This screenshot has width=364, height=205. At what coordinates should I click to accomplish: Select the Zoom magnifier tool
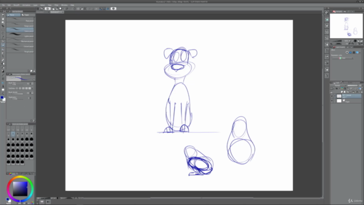click(x=3, y=15)
